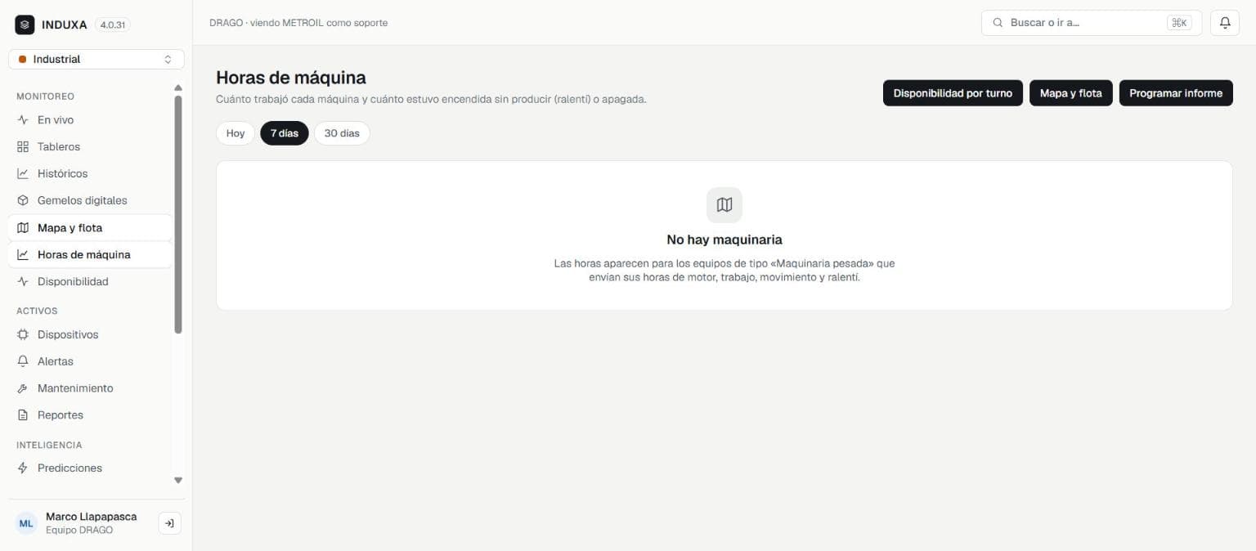
Task: Switch range to 30 días
Action: click(342, 133)
